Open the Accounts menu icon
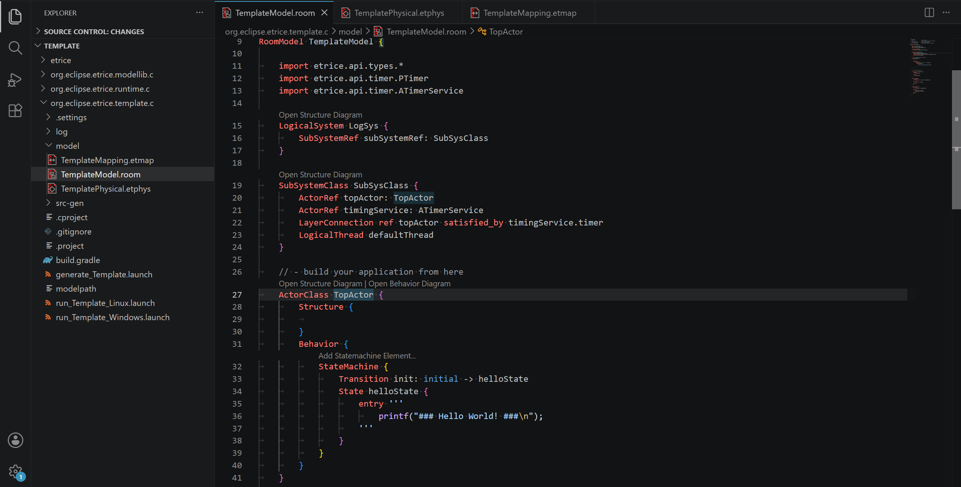 click(x=15, y=440)
